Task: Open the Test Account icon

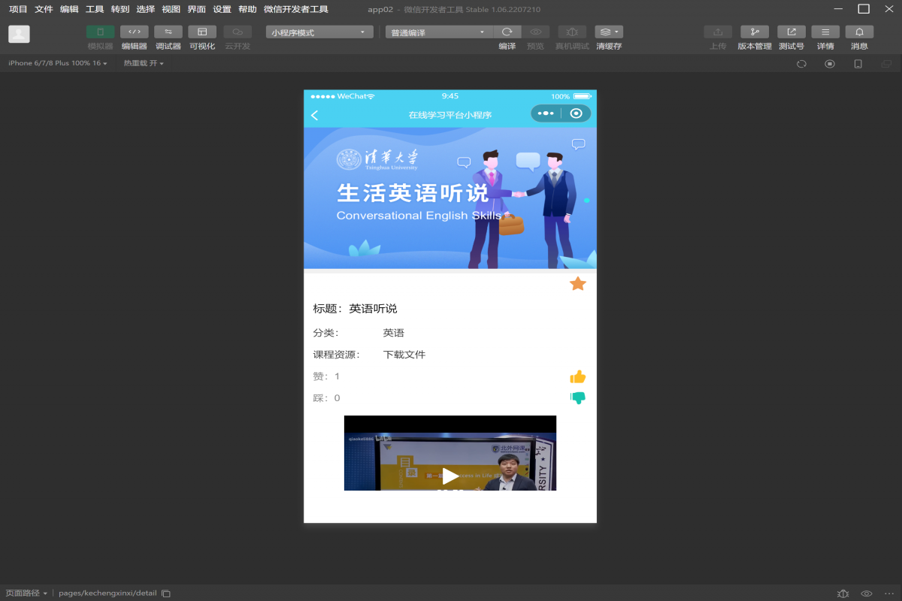Action: tap(791, 32)
